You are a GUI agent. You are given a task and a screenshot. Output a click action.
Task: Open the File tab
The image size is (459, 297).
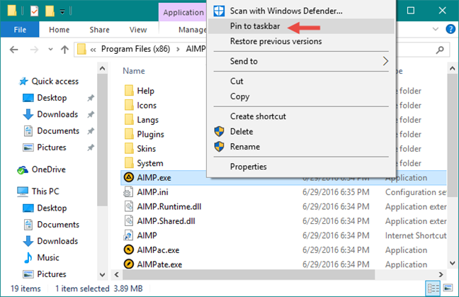20,30
